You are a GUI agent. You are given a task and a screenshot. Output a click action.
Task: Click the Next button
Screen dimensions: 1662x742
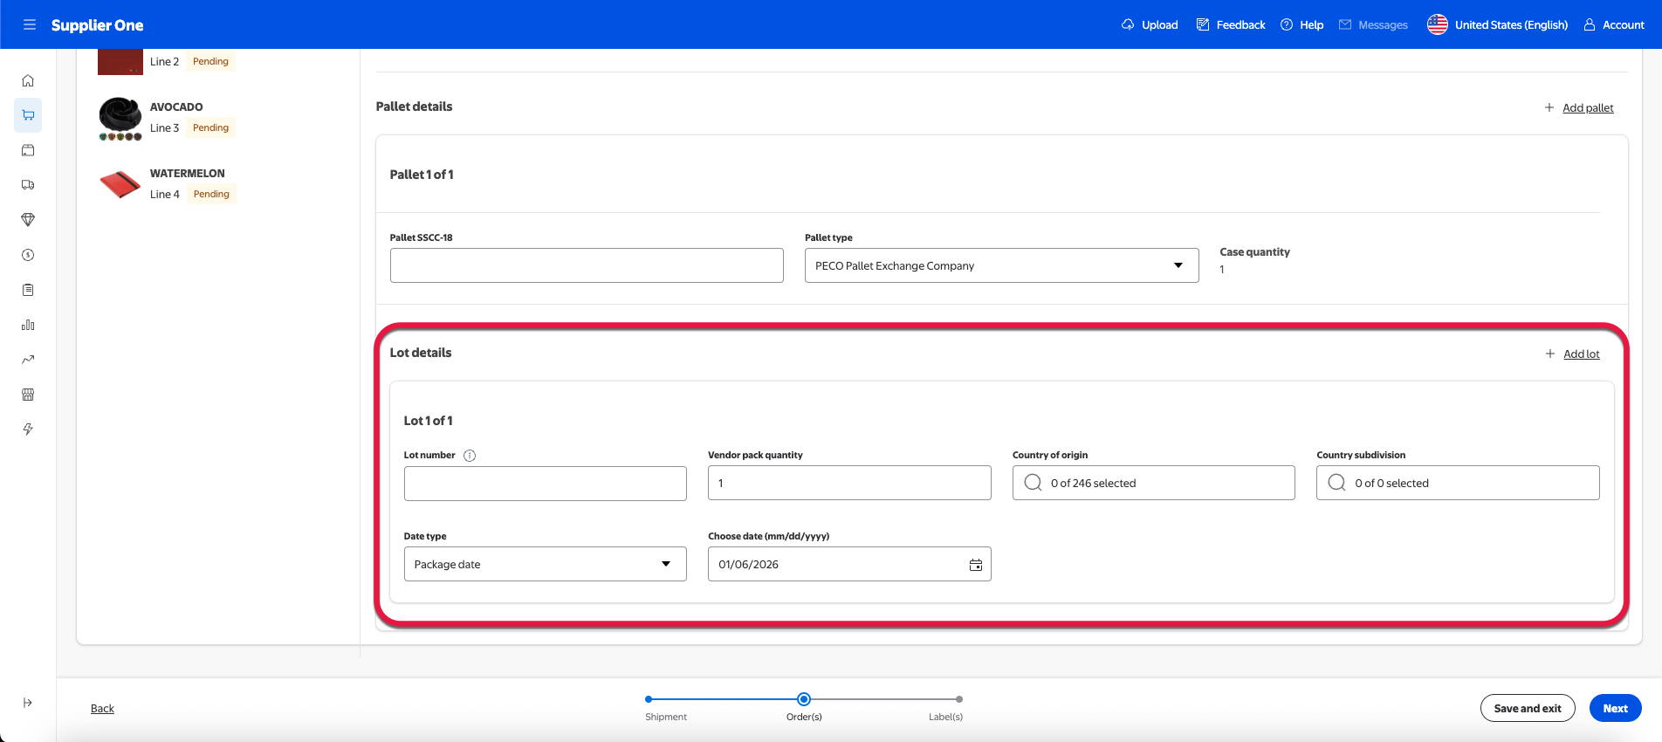[1614, 708]
